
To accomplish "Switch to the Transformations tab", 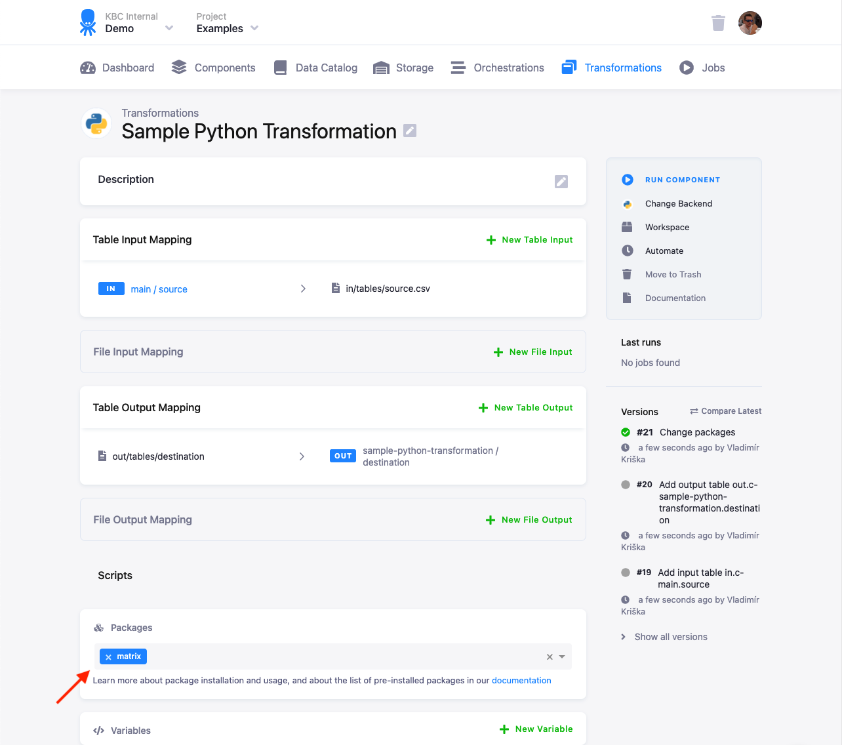I will coord(611,67).
